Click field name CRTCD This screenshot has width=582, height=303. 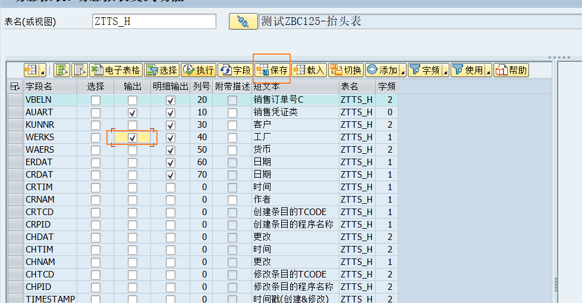click(x=39, y=212)
